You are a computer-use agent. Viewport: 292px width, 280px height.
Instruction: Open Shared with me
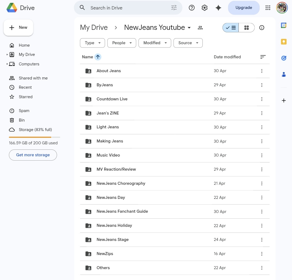coord(33,78)
